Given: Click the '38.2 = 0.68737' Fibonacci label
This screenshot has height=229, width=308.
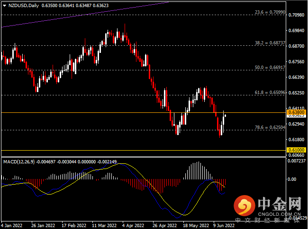Looking at the screenshot, I should pos(270,43).
